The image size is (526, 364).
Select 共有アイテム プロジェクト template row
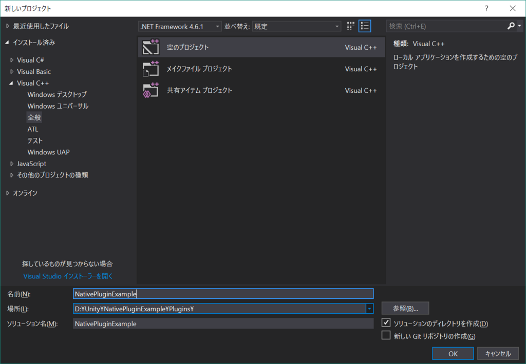pos(261,90)
